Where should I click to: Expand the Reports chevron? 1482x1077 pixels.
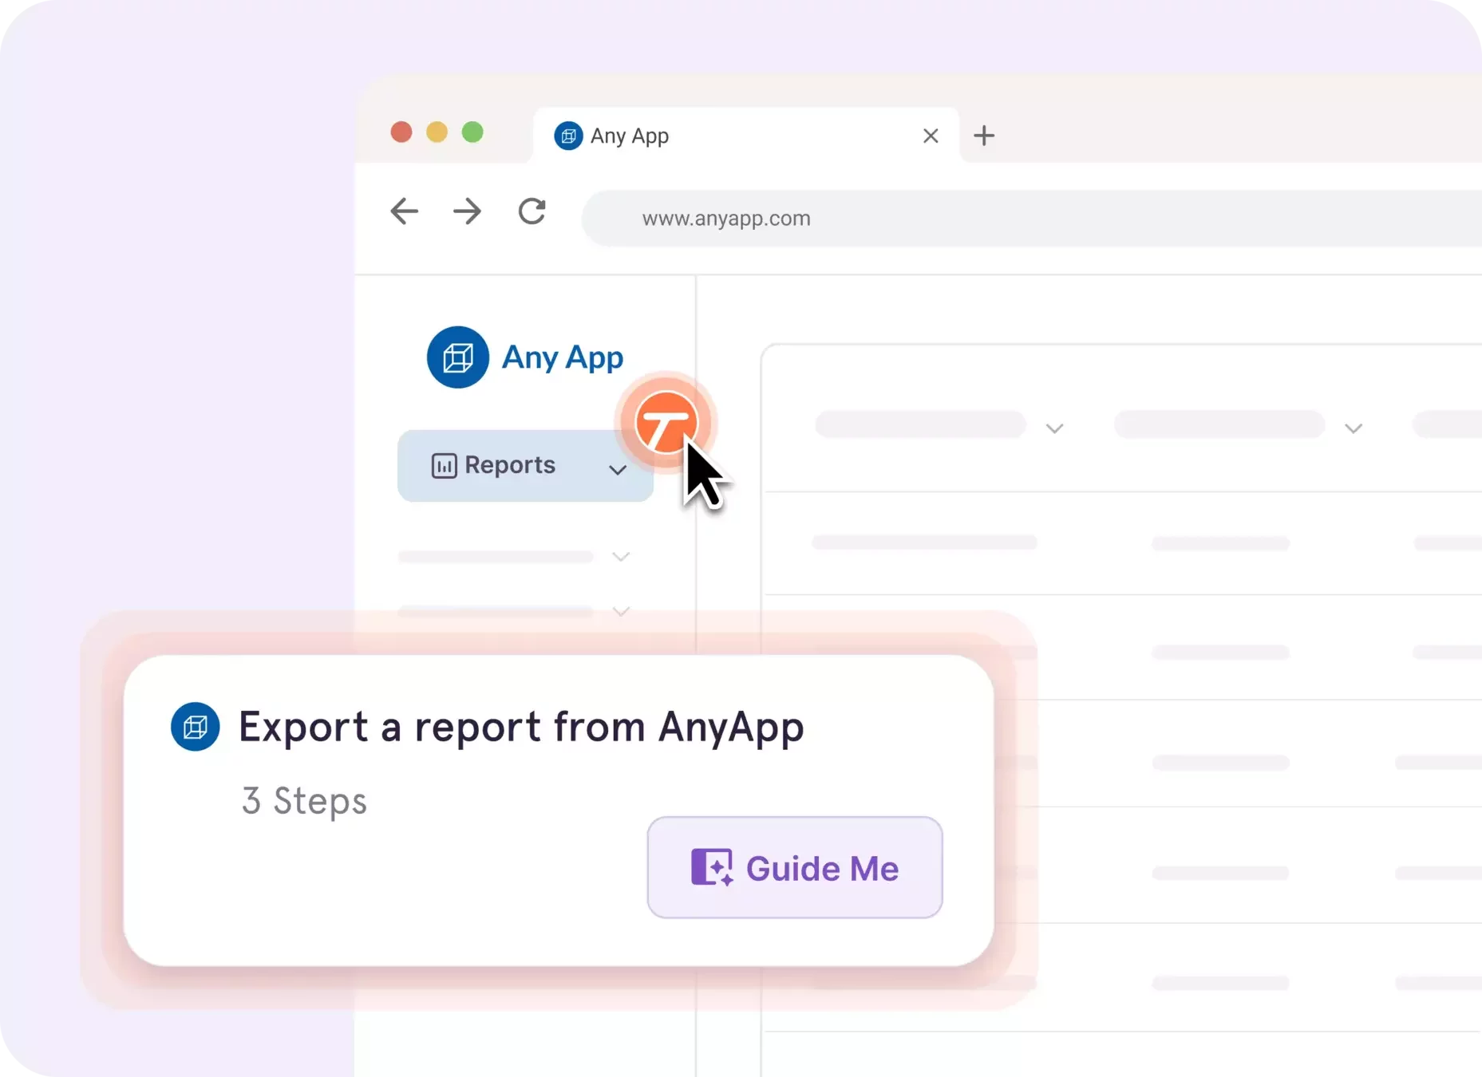pos(618,470)
